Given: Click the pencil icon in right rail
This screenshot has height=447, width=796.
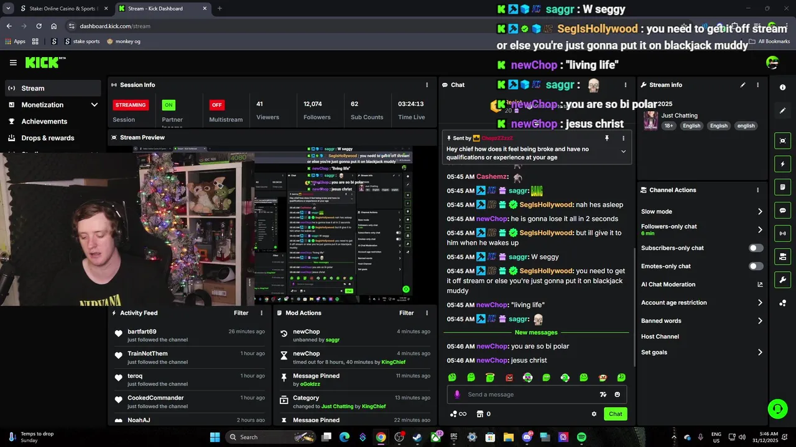Looking at the screenshot, I should [782, 111].
